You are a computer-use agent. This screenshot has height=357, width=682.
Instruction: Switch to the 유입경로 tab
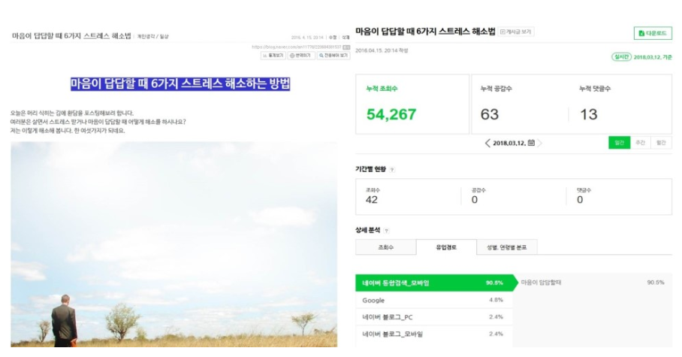446,247
